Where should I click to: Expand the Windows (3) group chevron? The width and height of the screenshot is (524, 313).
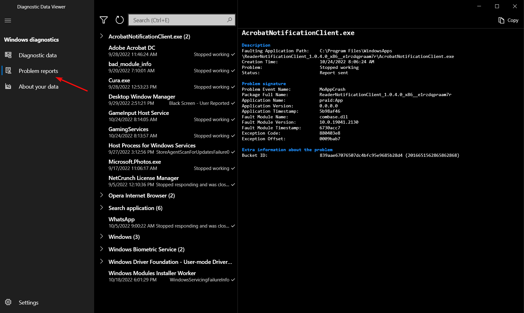(102, 236)
